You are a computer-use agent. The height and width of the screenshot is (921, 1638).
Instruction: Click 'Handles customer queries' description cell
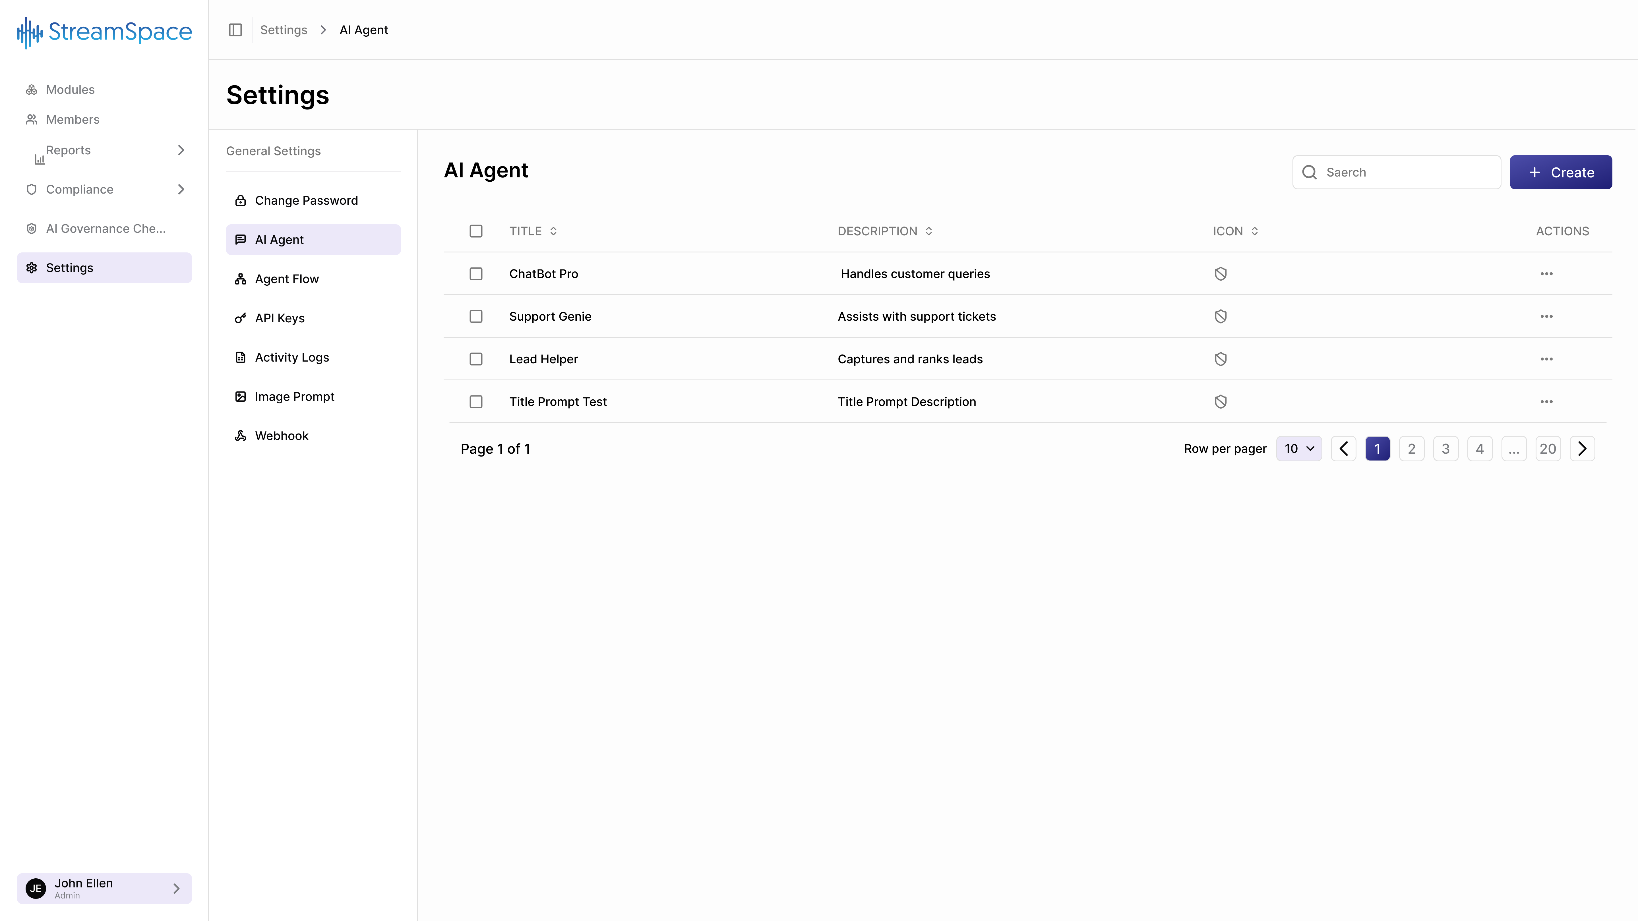click(915, 274)
